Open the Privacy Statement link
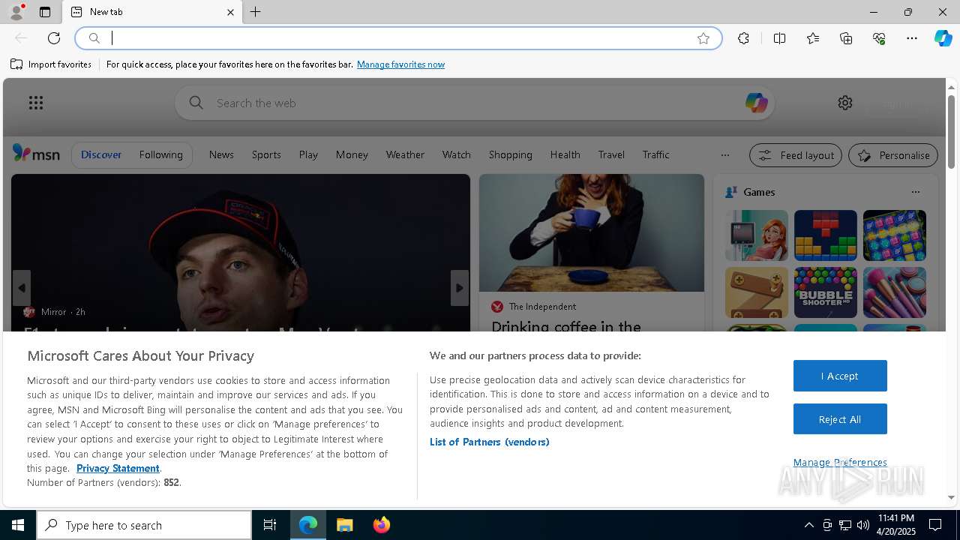Viewport: 960px width, 540px height. pyautogui.click(x=118, y=468)
